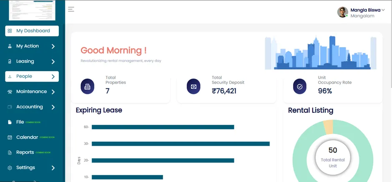Click the Coming Soon badge beside Reports
The width and height of the screenshot is (392, 182).
pyautogui.click(x=43, y=152)
